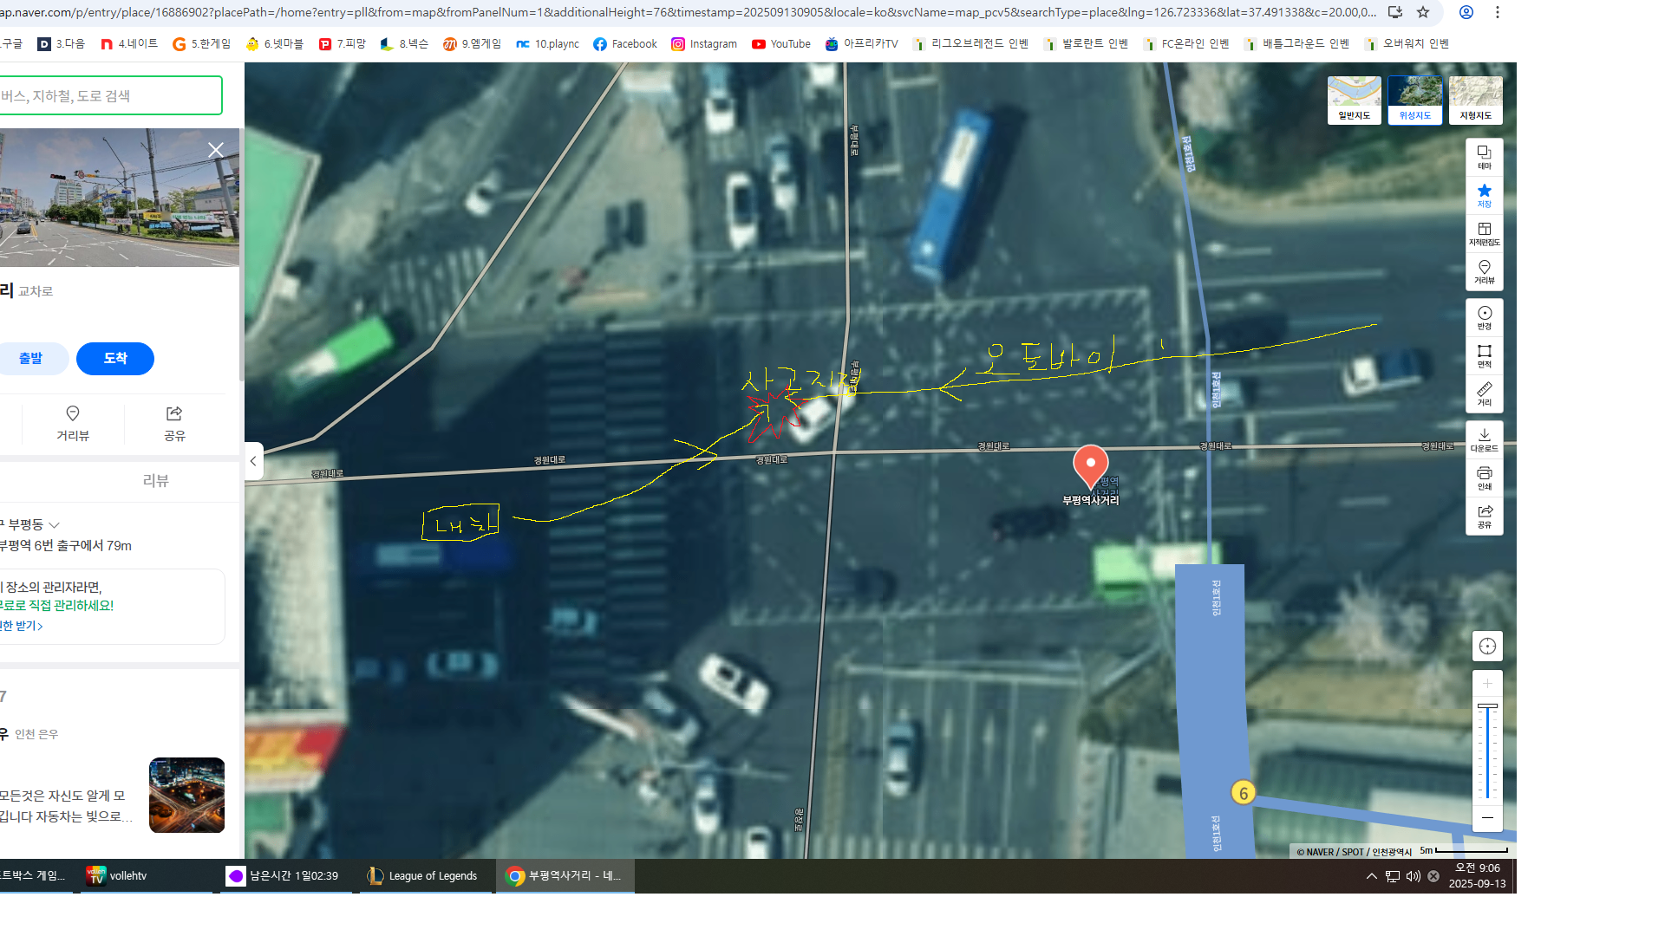Click the 출발 button
This screenshot has width=1665, height=936.
[30, 359]
